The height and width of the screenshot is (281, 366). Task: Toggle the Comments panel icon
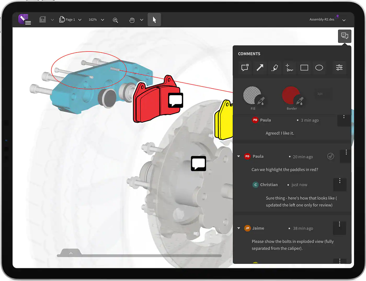click(x=345, y=36)
